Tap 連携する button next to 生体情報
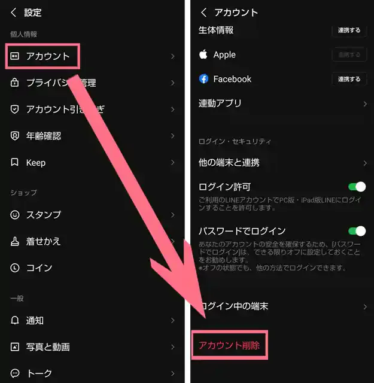This screenshot has width=374, height=383. [x=349, y=31]
